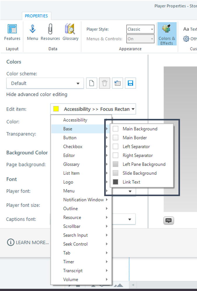This screenshot has height=291, width=197.
Task: Select the Resource menu entry
Action: pos(81,217)
